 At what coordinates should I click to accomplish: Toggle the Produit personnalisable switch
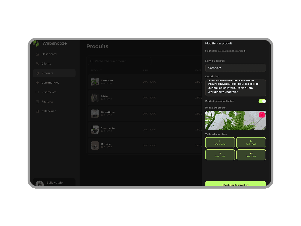(262, 101)
